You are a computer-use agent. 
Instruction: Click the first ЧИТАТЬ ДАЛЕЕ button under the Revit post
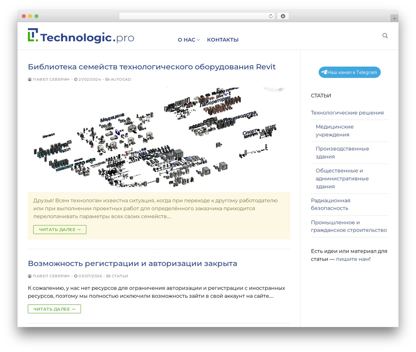[60, 230]
